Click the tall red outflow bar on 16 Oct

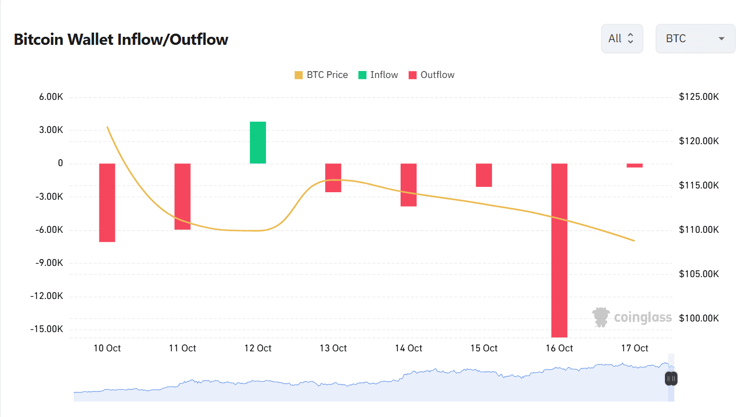pyautogui.click(x=559, y=250)
